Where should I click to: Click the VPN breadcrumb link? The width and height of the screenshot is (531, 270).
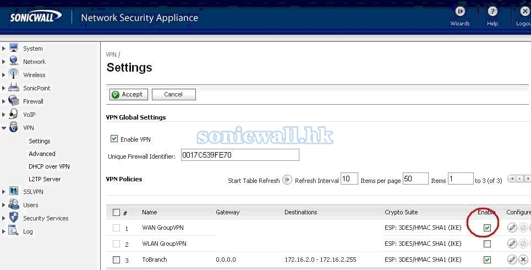click(111, 55)
